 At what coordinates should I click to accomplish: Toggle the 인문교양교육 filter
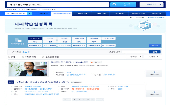point(94,45)
